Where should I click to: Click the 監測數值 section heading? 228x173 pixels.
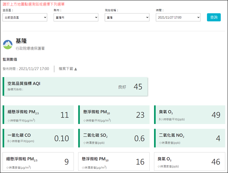click(10, 59)
